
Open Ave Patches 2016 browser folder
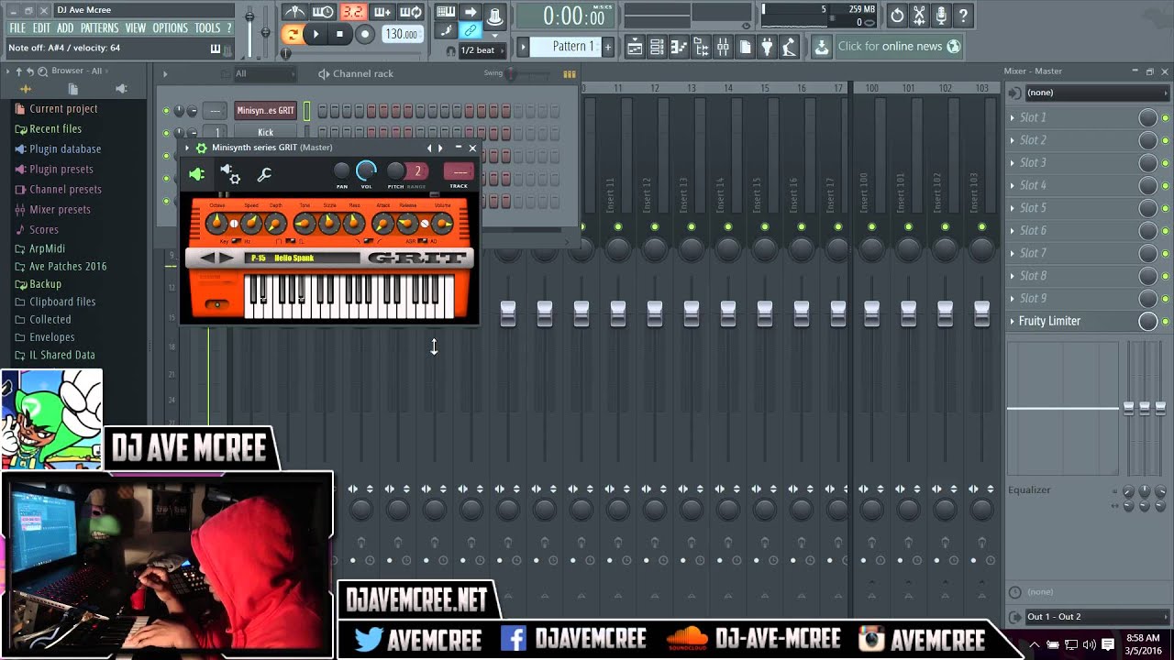tap(68, 267)
